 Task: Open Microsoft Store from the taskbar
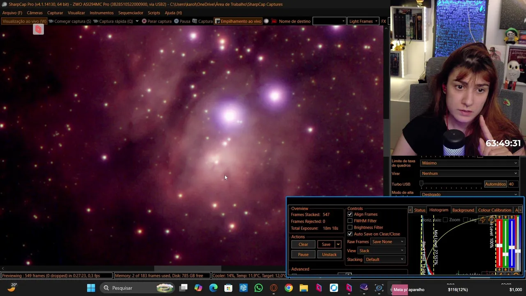point(228,288)
